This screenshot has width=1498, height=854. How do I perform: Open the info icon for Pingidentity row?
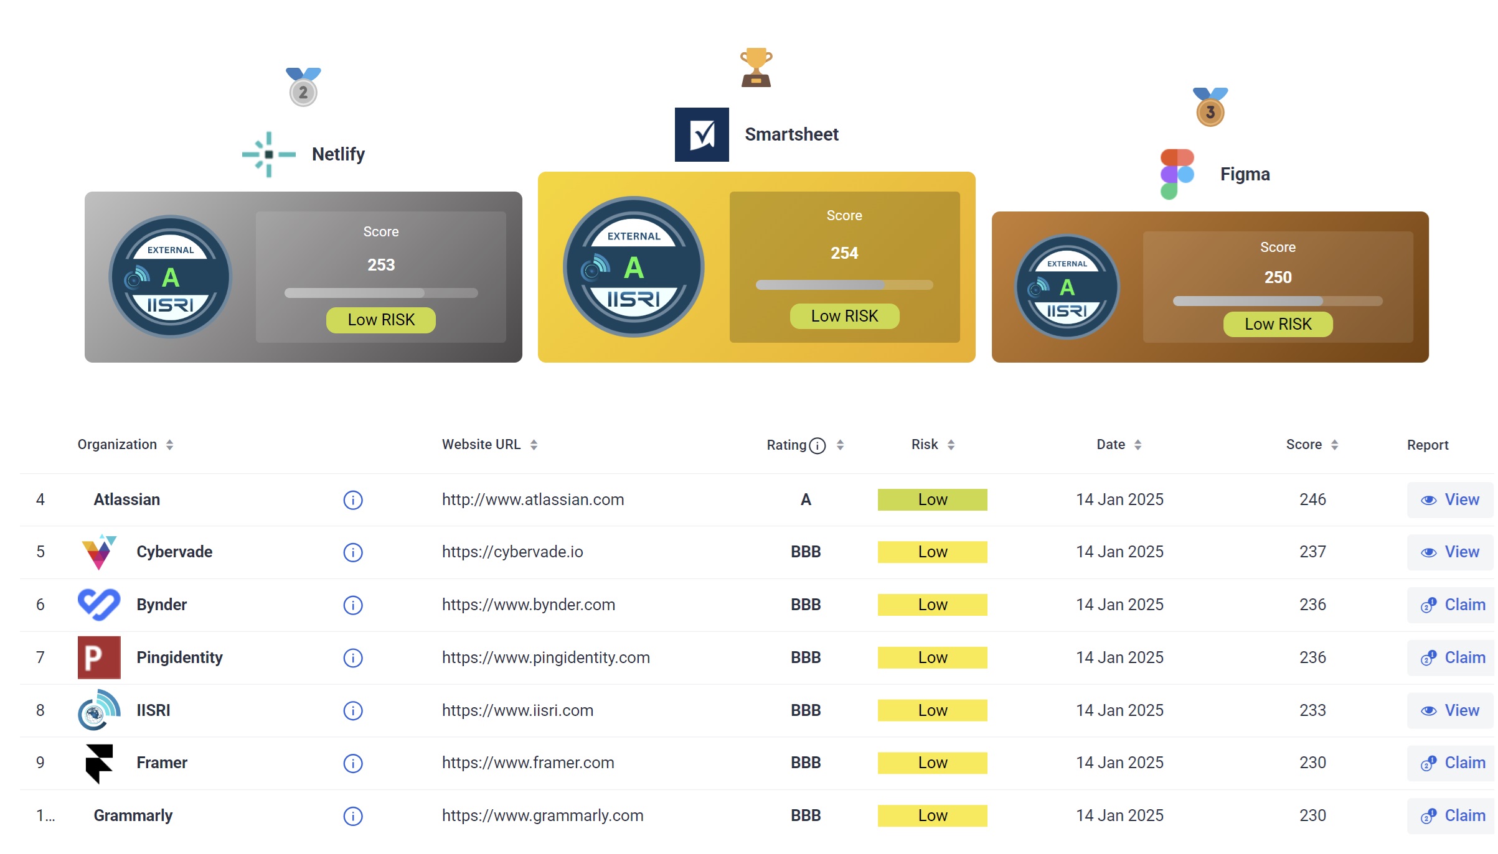352,658
